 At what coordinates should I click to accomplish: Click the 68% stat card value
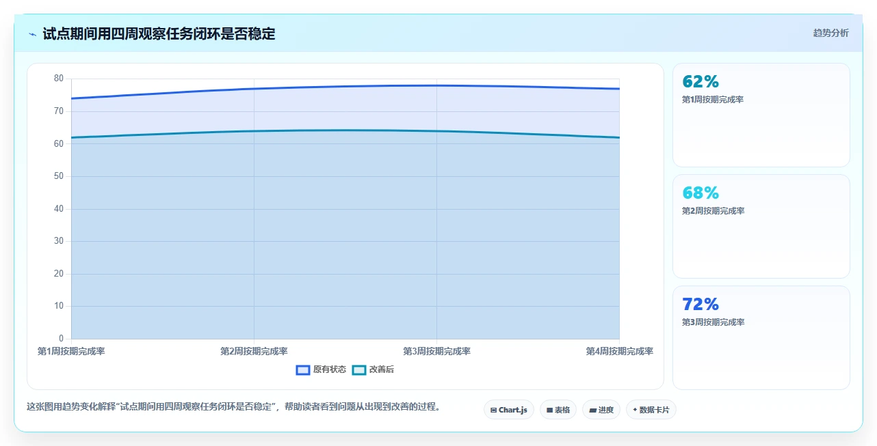tap(701, 193)
